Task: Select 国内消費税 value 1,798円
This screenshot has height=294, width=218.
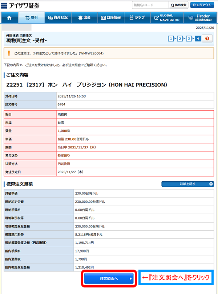Action: coord(81,259)
